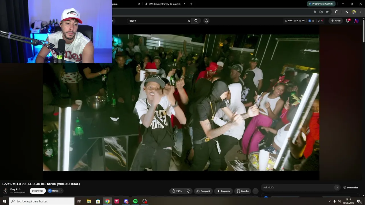365x205 pixels.
Task: Open File Explorer from the taskbar
Action: pyautogui.click(x=89, y=201)
